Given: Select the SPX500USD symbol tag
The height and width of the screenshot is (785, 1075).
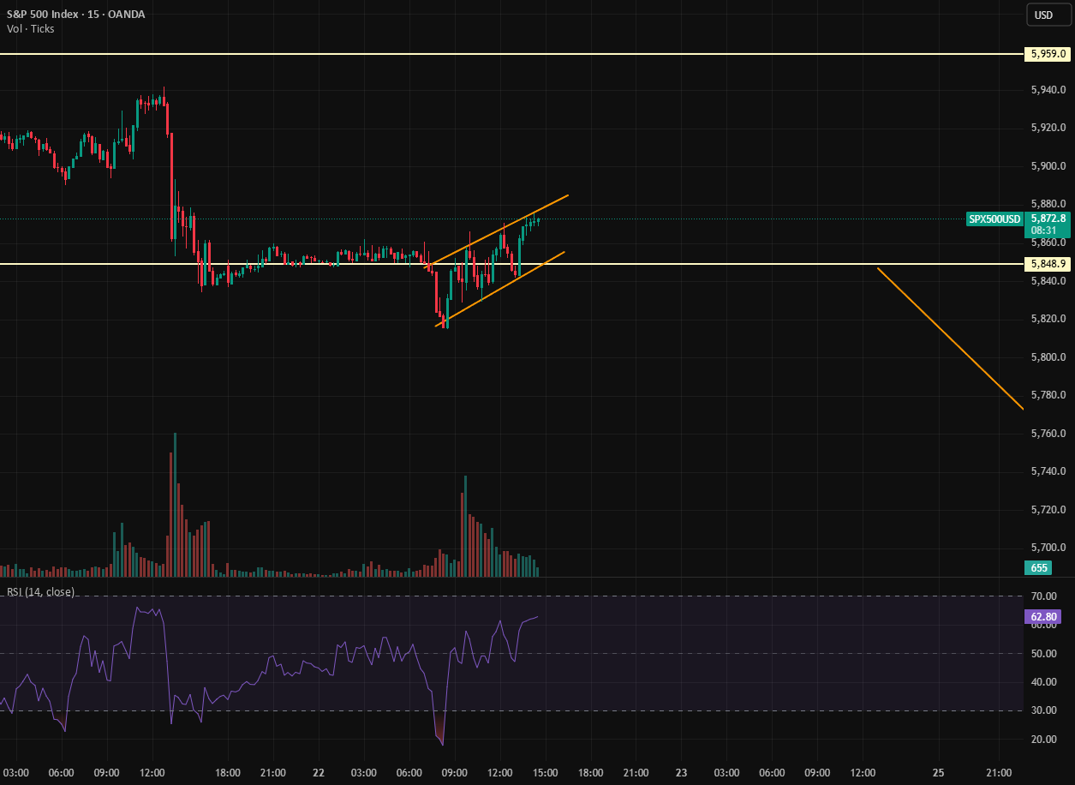Looking at the screenshot, I should coord(994,219).
